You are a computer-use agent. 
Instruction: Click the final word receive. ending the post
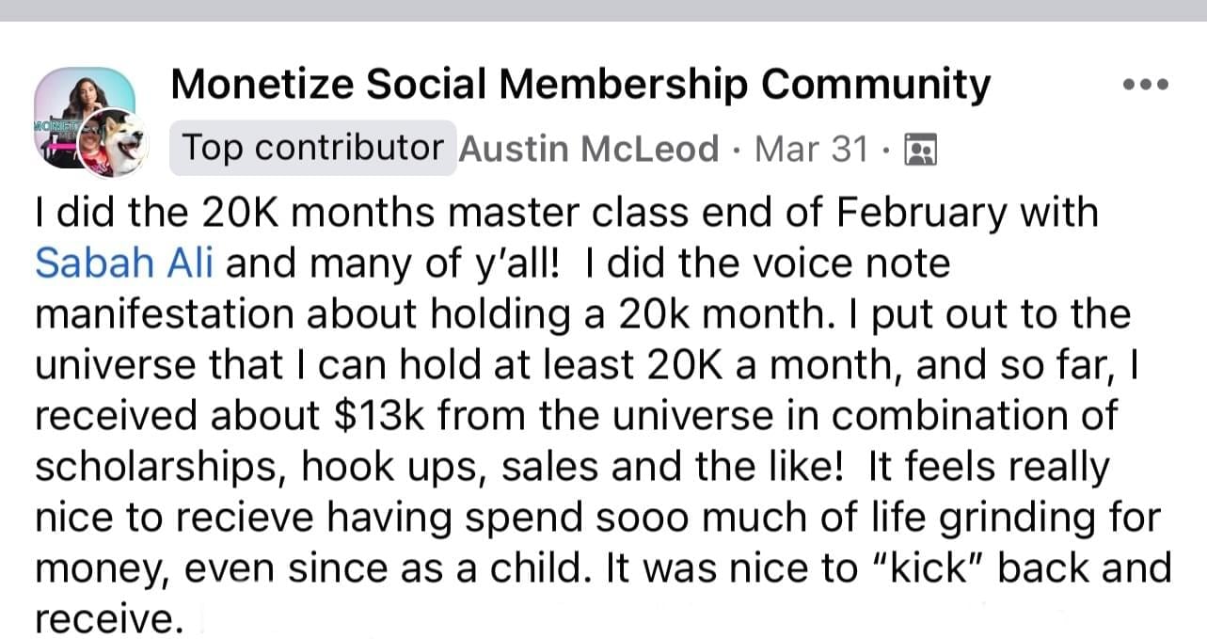(x=106, y=620)
